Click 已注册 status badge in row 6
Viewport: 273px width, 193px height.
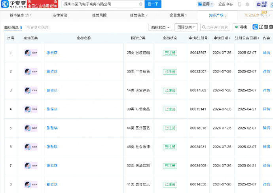point(170,147)
